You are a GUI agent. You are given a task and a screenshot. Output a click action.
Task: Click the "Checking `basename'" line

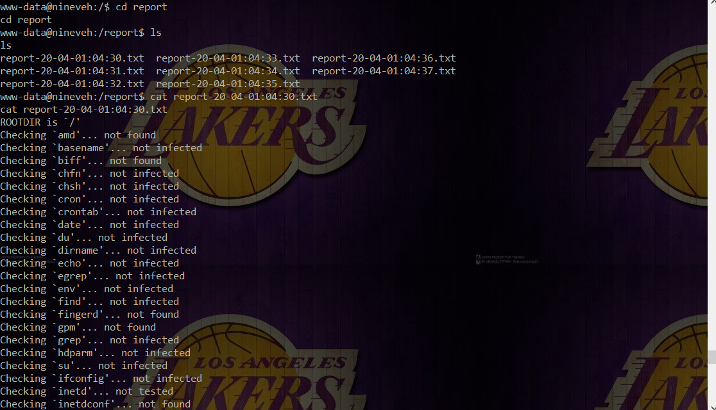click(101, 148)
